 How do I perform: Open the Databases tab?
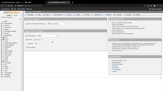coord(29,15)
